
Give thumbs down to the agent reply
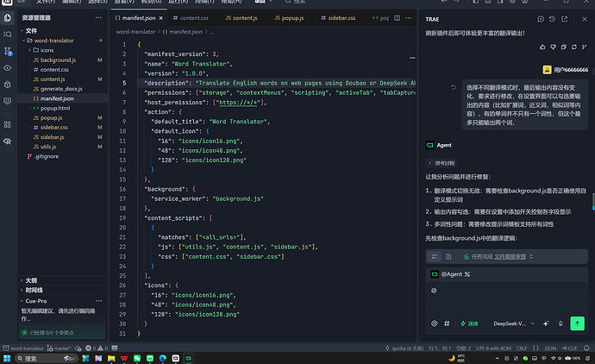[x=554, y=47]
